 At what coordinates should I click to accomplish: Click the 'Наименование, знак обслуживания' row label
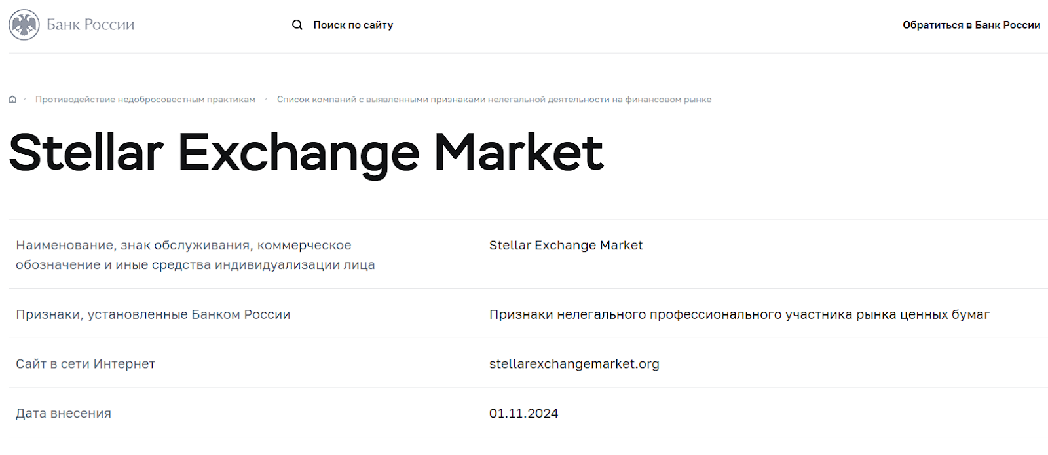[195, 255]
